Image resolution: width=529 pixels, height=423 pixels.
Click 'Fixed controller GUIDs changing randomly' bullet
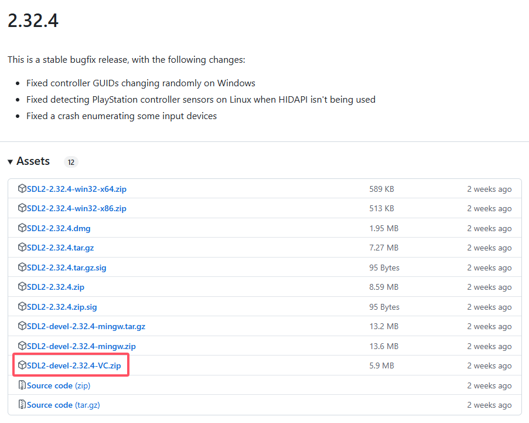coord(141,83)
